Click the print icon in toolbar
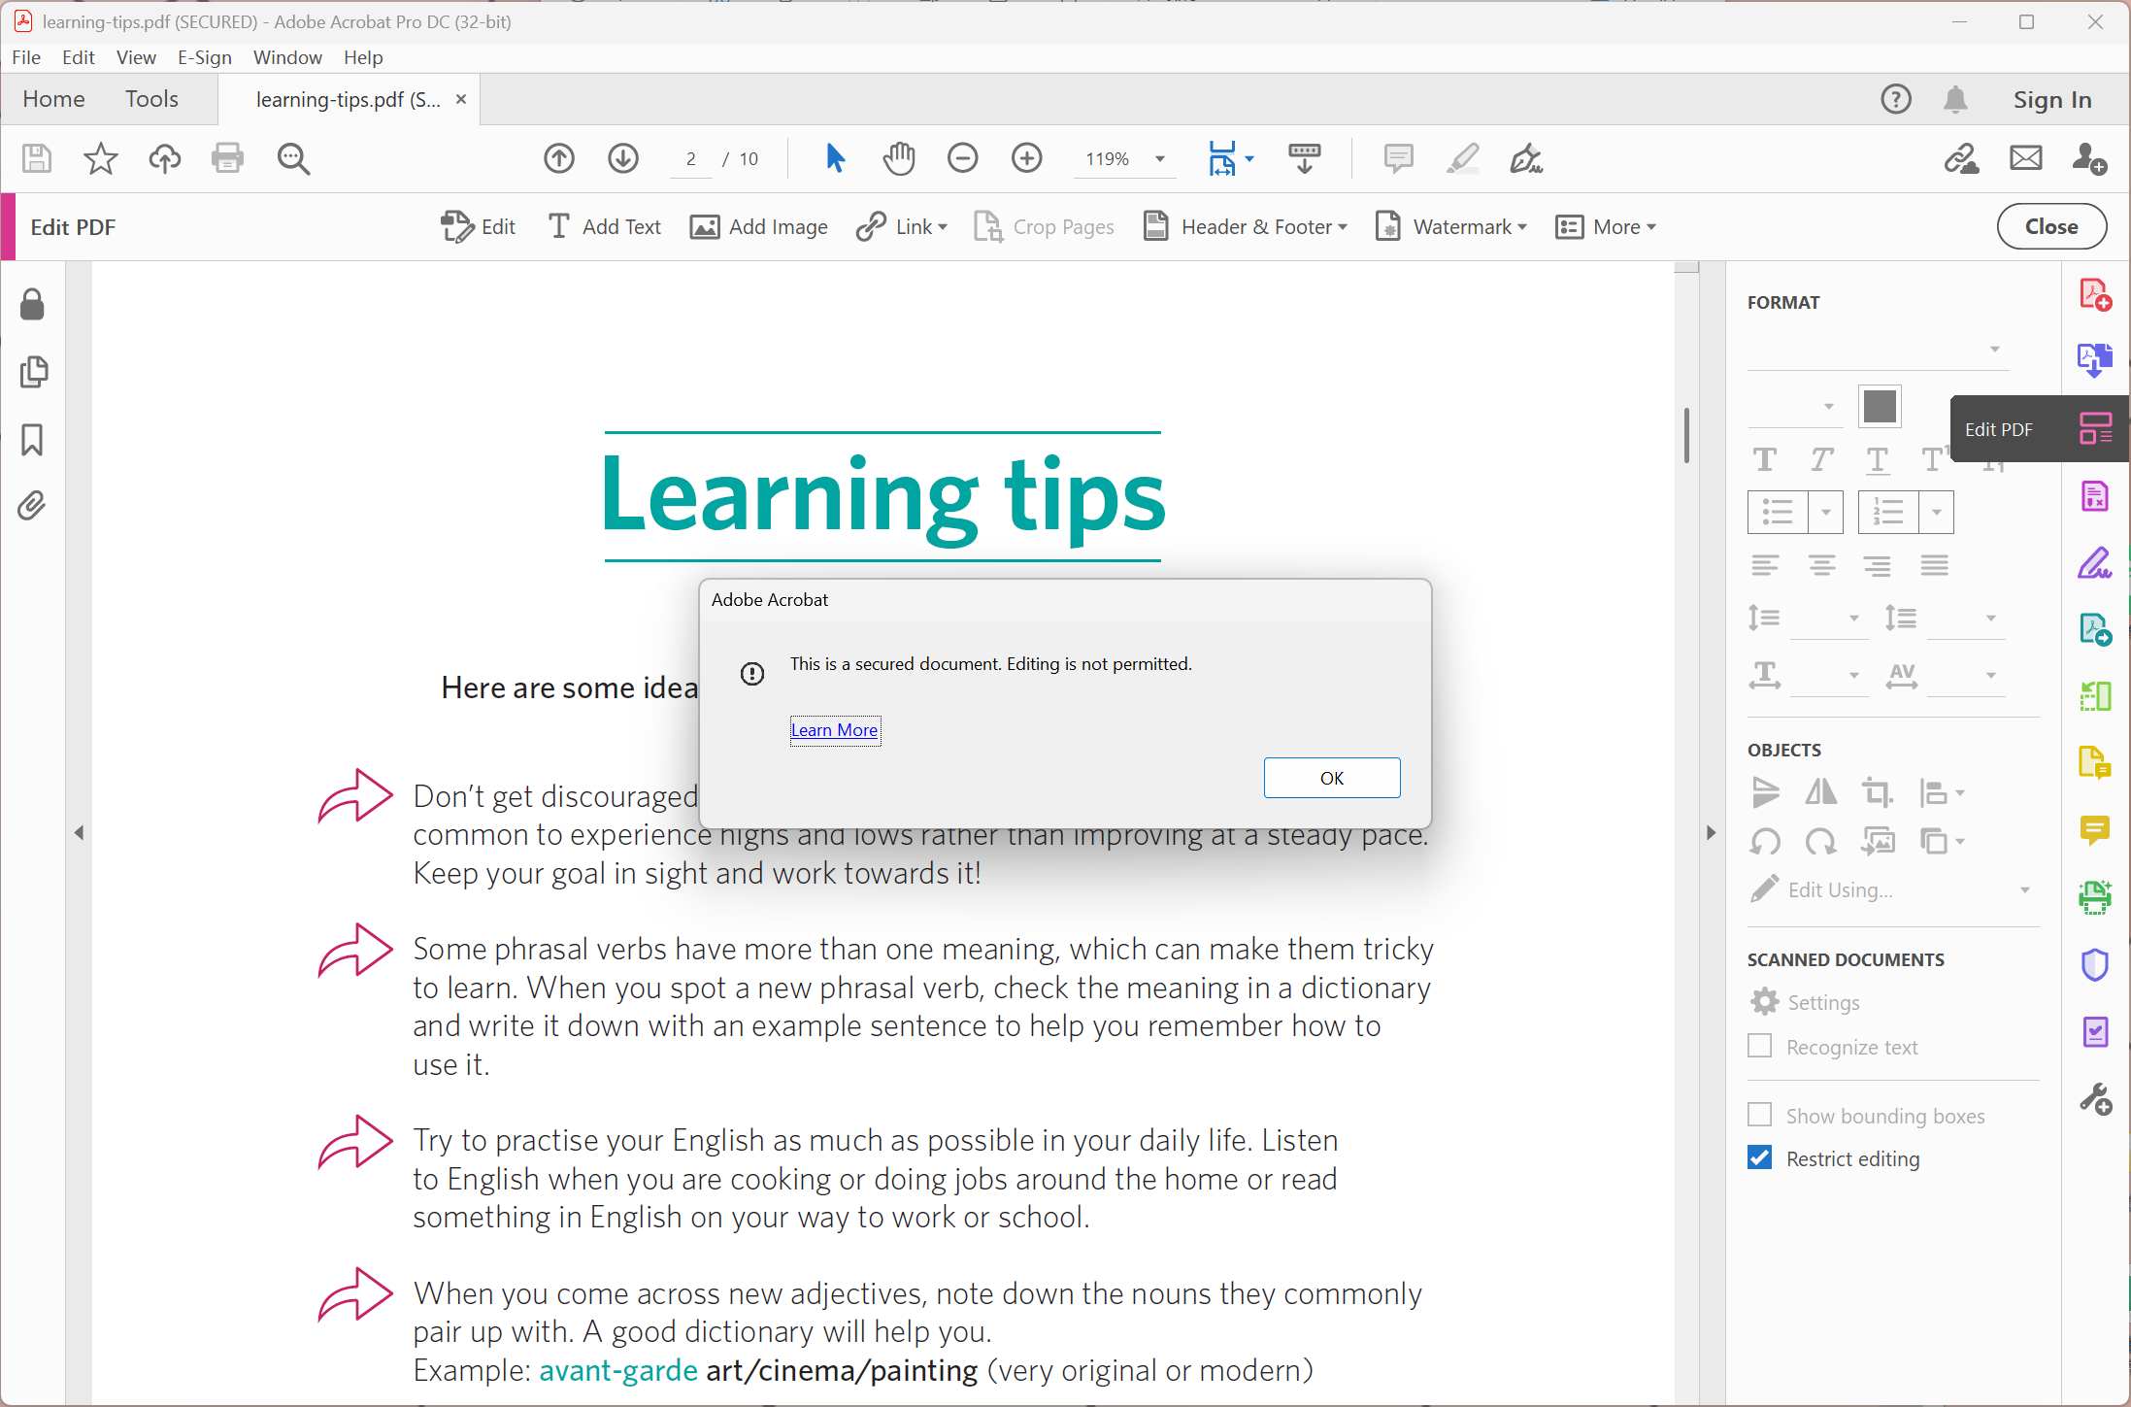This screenshot has width=2131, height=1407. point(227,158)
